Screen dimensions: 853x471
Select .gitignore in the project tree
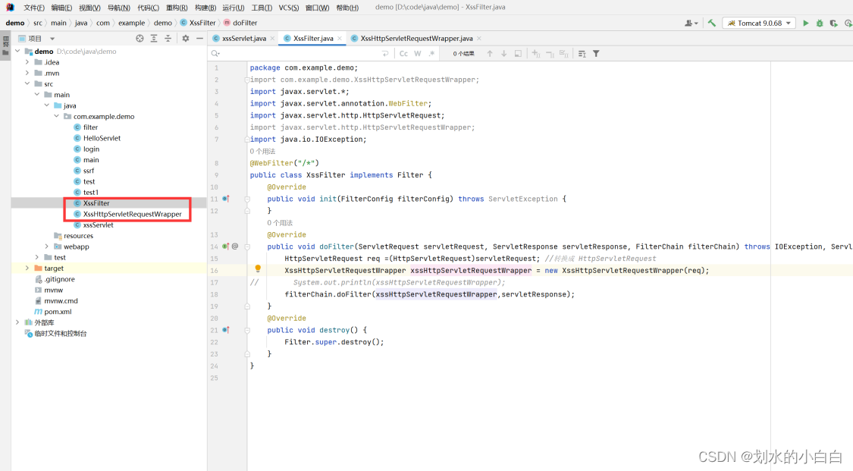60,279
